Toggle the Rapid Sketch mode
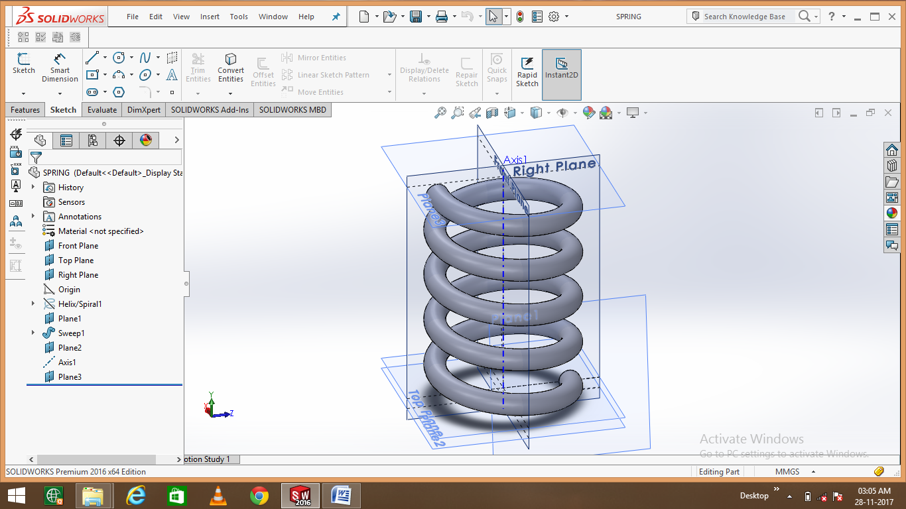 coord(527,70)
